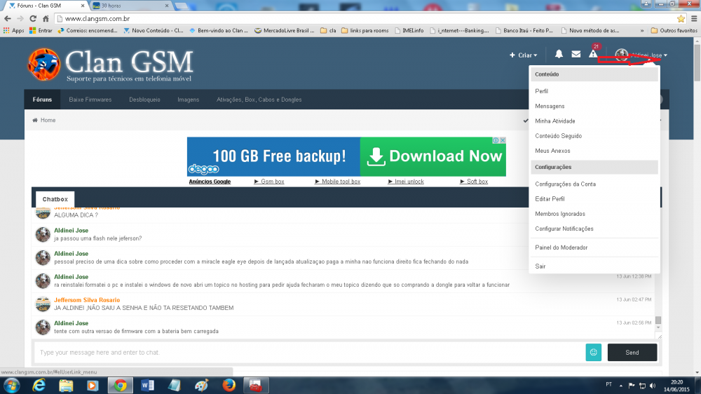Open the notifications bell icon
Screen dimensions: 701x394
(x=559, y=54)
